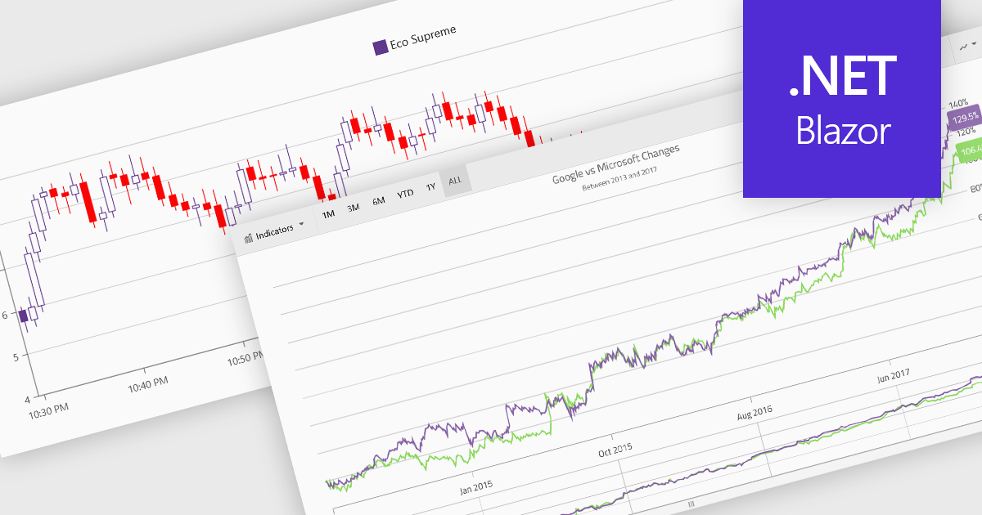The height and width of the screenshot is (515, 982).
Task: Click the Between 2013 and 2017 subtitle
Action: (619, 179)
